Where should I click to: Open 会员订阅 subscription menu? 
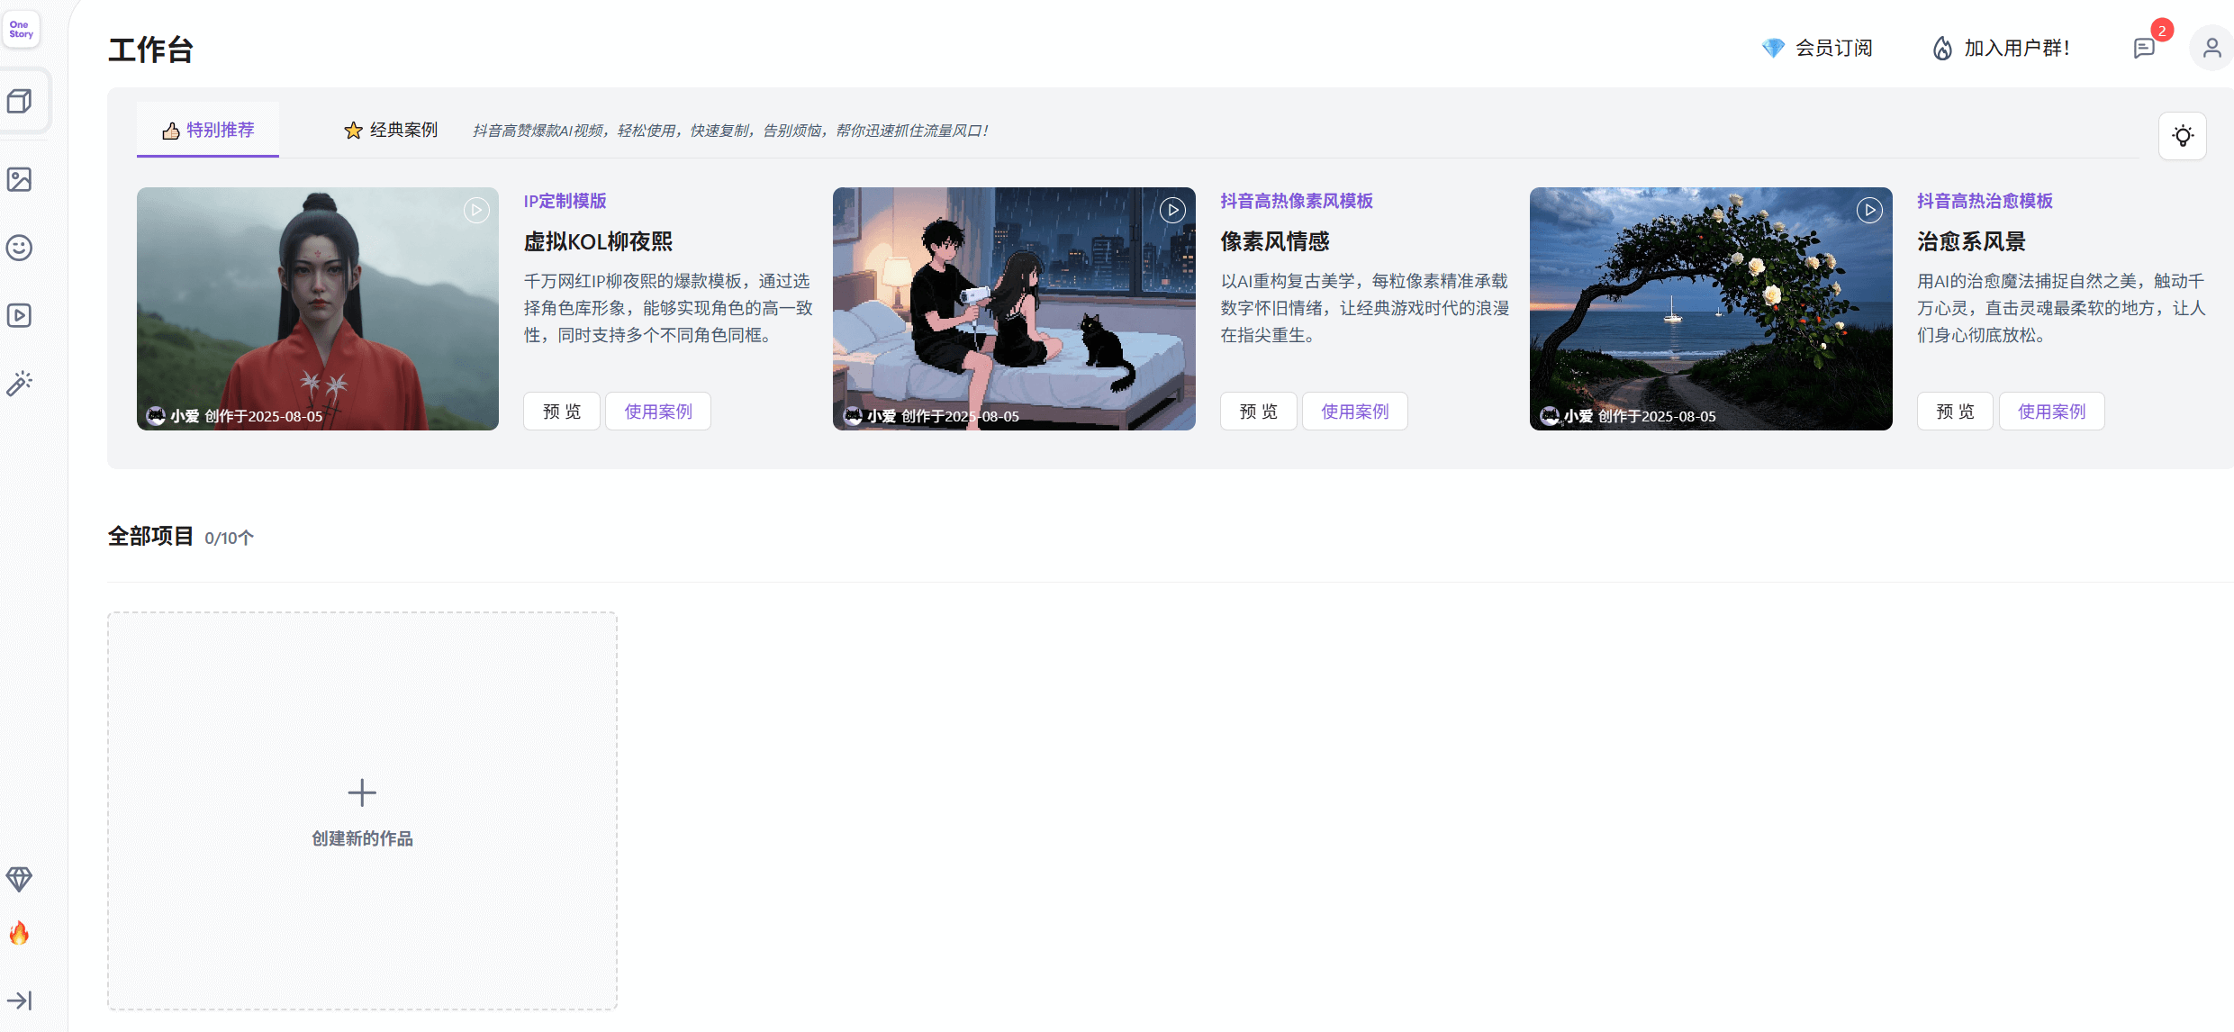click(x=1817, y=48)
